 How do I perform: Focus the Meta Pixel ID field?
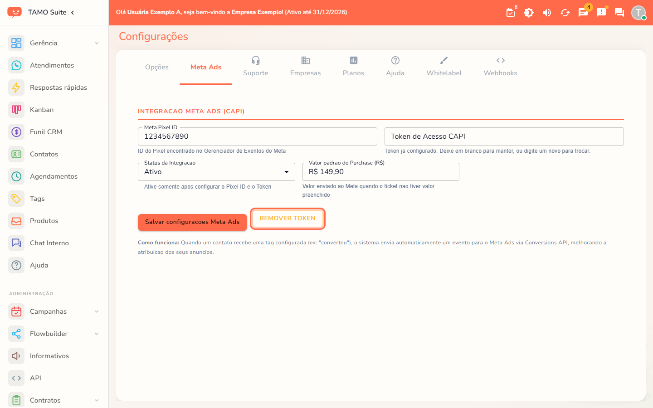[x=258, y=136]
